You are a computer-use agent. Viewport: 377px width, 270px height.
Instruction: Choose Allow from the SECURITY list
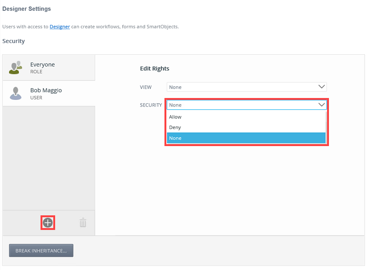[175, 117]
